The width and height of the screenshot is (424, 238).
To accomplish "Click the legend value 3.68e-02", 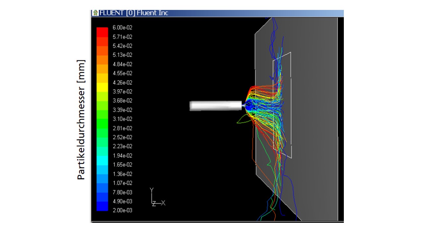I will click(x=122, y=100).
